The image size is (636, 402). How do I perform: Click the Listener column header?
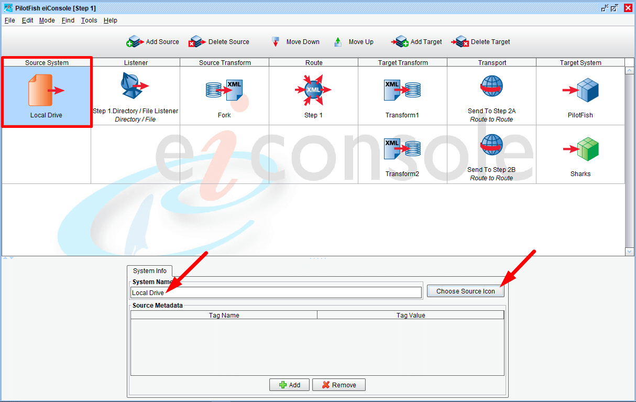tap(136, 62)
